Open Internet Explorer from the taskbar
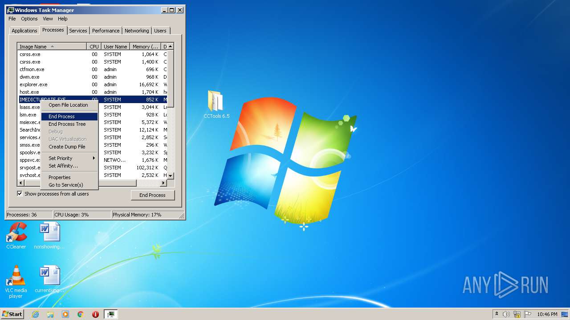The width and height of the screenshot is (570, 320). pyautogui.click(x=36, y=314)
